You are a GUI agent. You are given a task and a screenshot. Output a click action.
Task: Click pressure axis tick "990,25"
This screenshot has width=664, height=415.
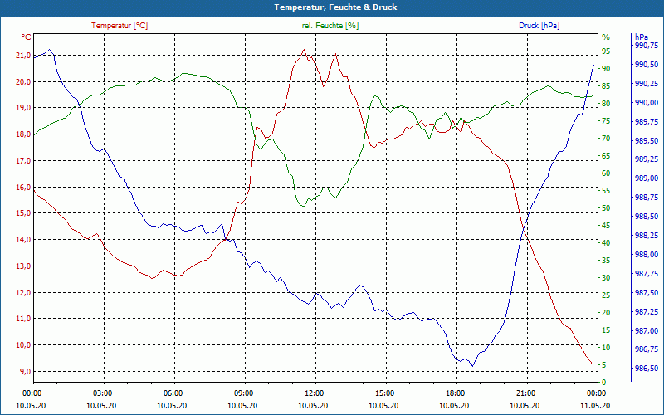pyautogui.click(x=647, y=84)
